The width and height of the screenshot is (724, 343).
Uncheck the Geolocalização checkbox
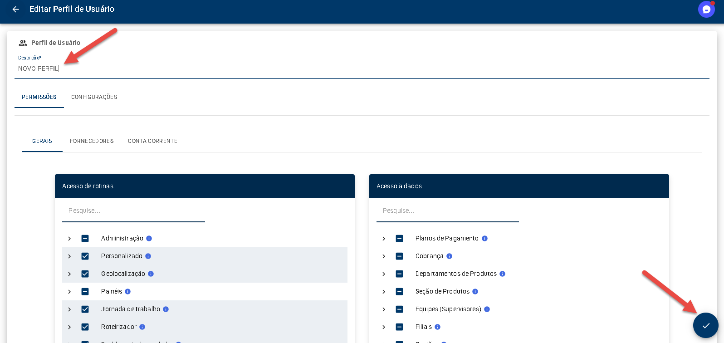click(85, 274)
